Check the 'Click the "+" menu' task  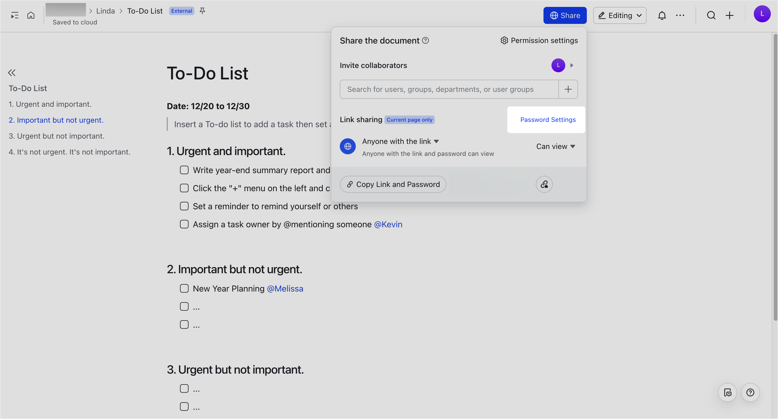[x=184, y=188]
